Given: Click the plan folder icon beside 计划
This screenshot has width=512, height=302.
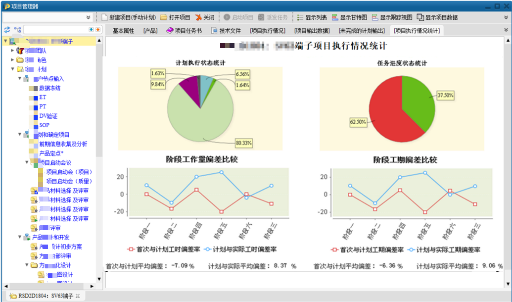Looking at the screenshot, I should coord(20,69).
